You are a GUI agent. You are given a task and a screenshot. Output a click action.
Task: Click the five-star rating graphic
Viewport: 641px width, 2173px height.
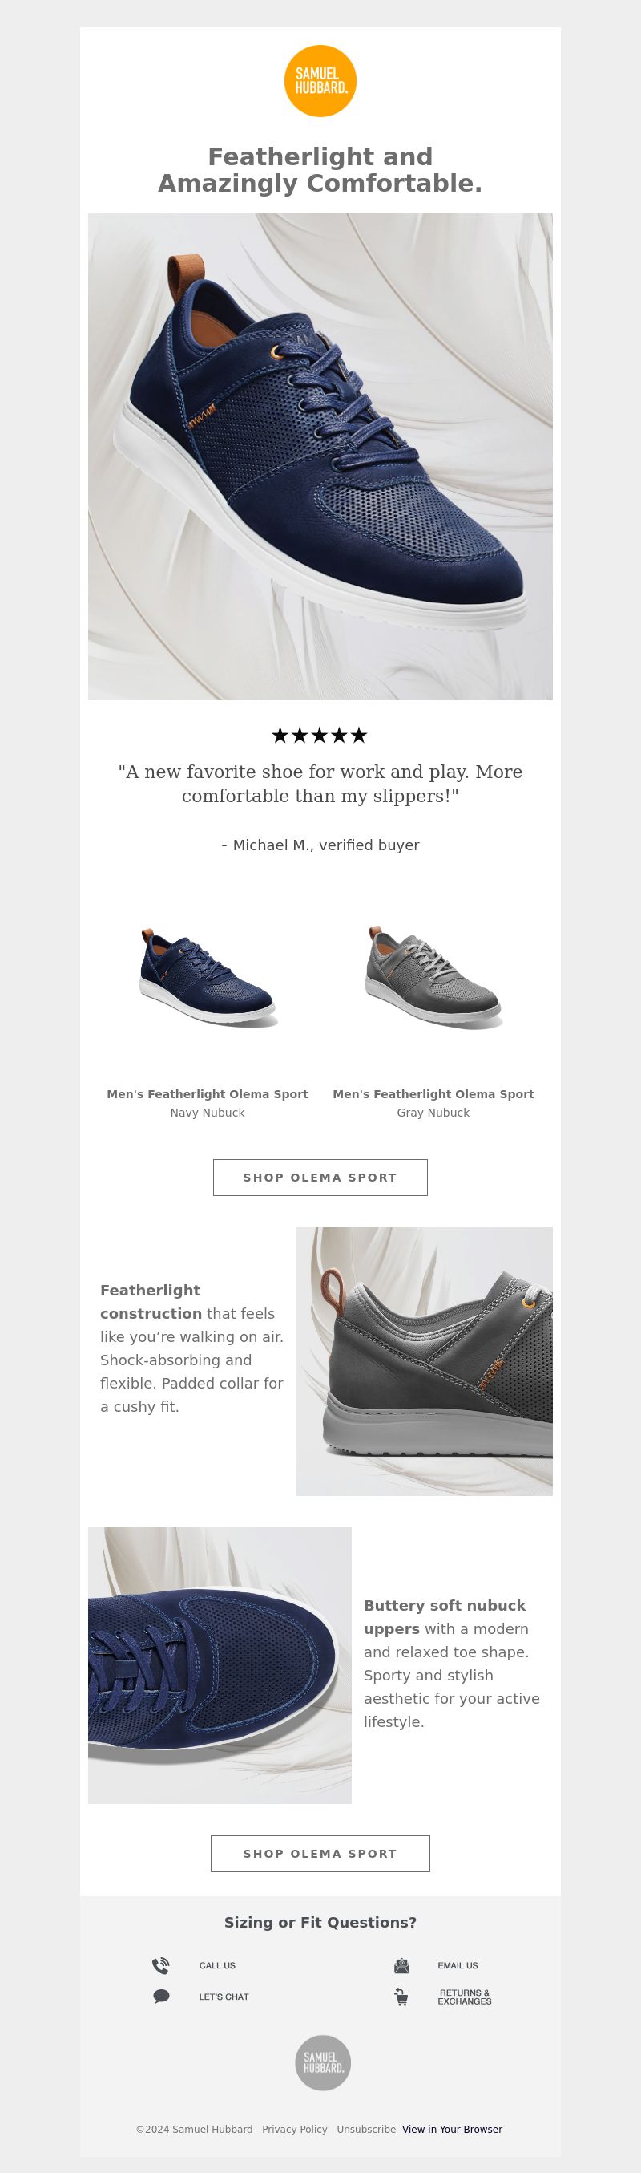tap(320, 735)
